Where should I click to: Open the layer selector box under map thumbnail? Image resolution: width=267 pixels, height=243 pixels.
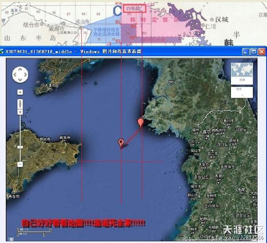click(242, 92)
